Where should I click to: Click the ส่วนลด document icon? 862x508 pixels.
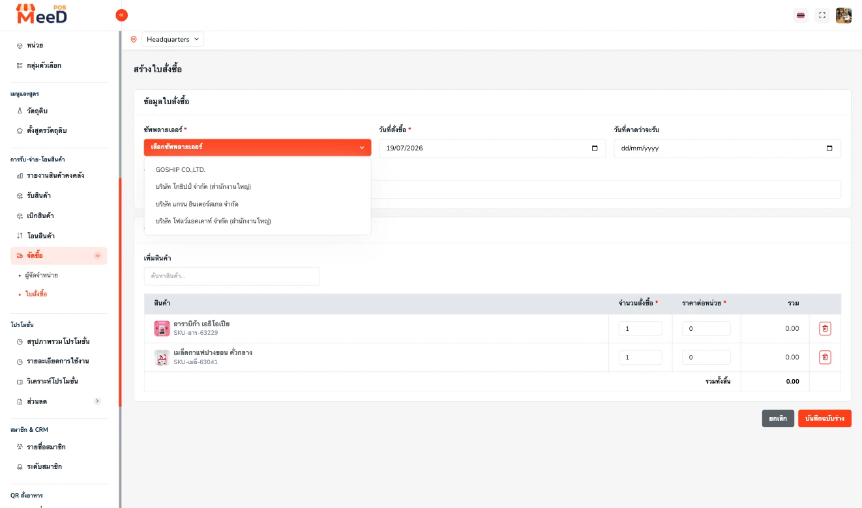[20, 401]
